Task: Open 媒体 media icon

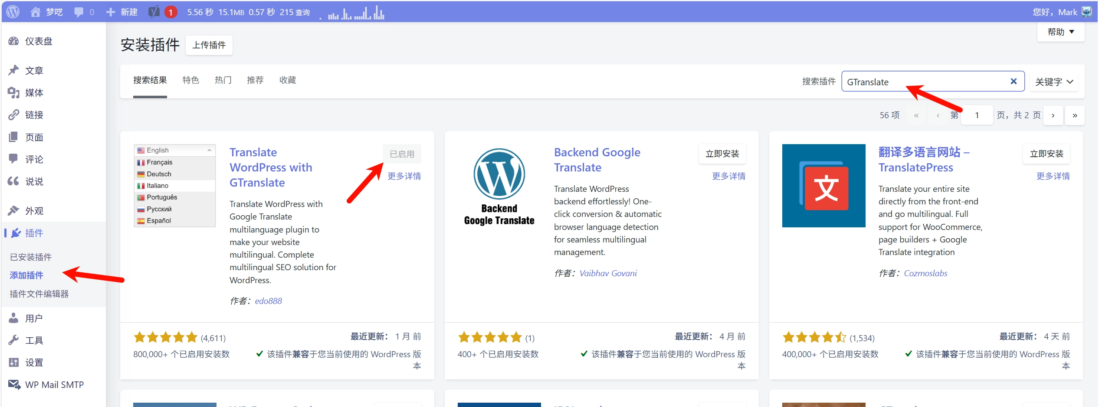Action: click(13, 92)
